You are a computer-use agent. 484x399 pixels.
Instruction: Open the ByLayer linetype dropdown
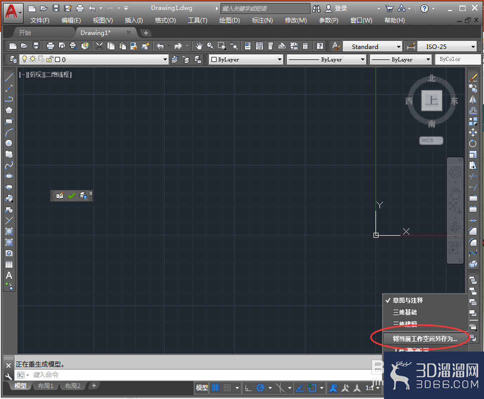[x=362, y=59]
